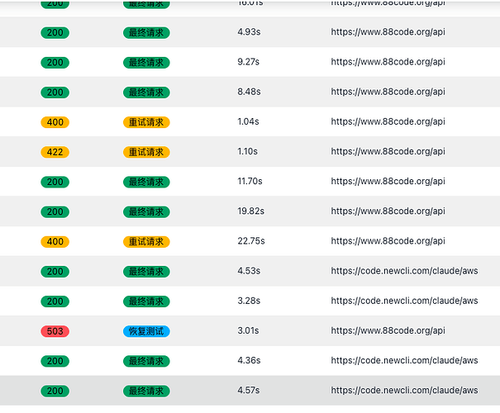Click the 200 status badge in the 4.57s row

(x=55, y=392)
